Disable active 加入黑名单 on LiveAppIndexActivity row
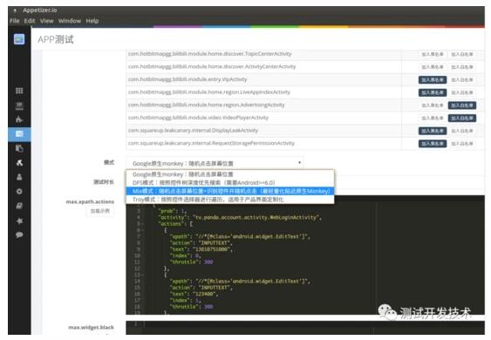Image resolution: width=491 pixels, height=340 pixels. click(432, 92)
